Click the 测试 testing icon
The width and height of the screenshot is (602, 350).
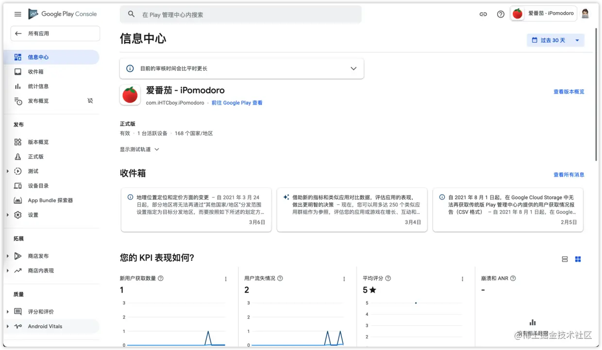(x=18, y=171)
